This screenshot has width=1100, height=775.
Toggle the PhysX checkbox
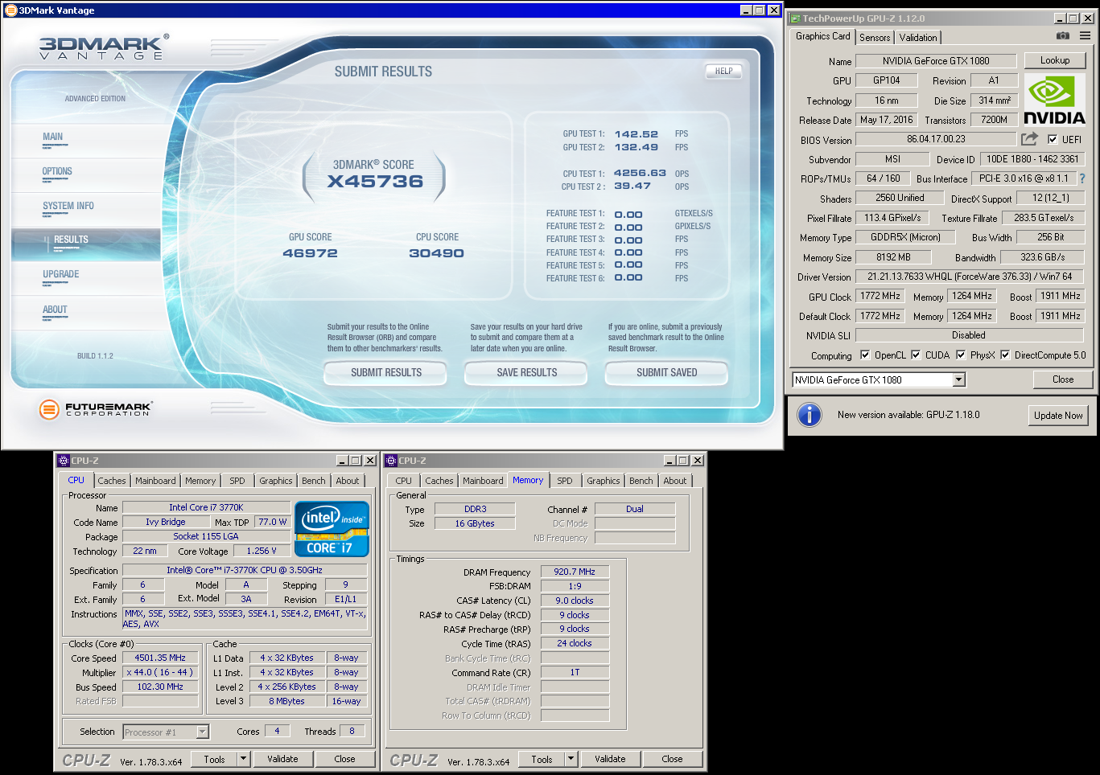961,355
